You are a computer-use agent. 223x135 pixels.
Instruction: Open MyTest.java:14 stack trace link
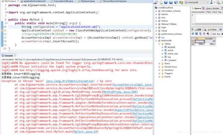point(85,132)
